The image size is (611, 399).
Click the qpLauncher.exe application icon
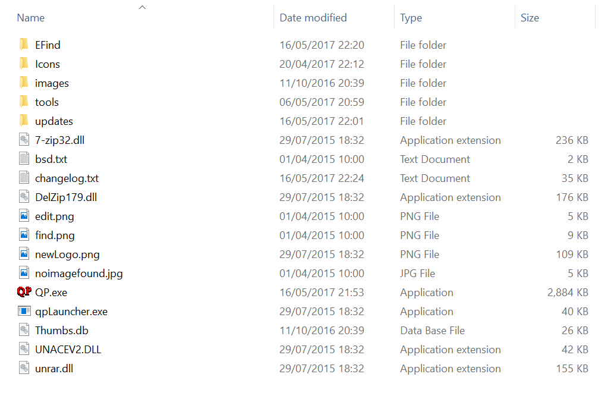point(24,311)
